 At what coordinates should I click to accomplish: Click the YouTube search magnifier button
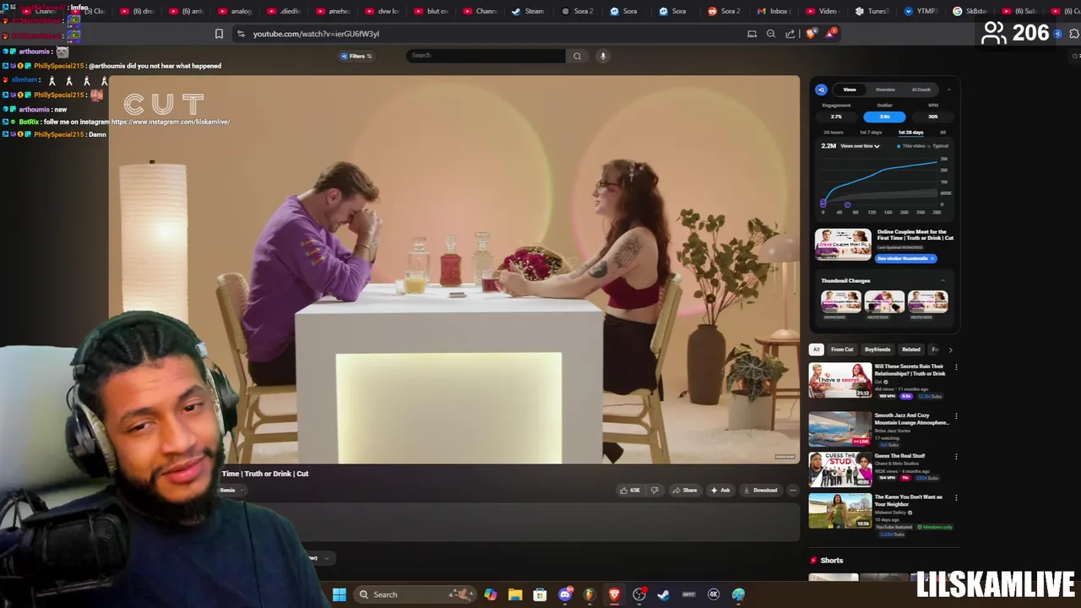(x=577, y=56)
